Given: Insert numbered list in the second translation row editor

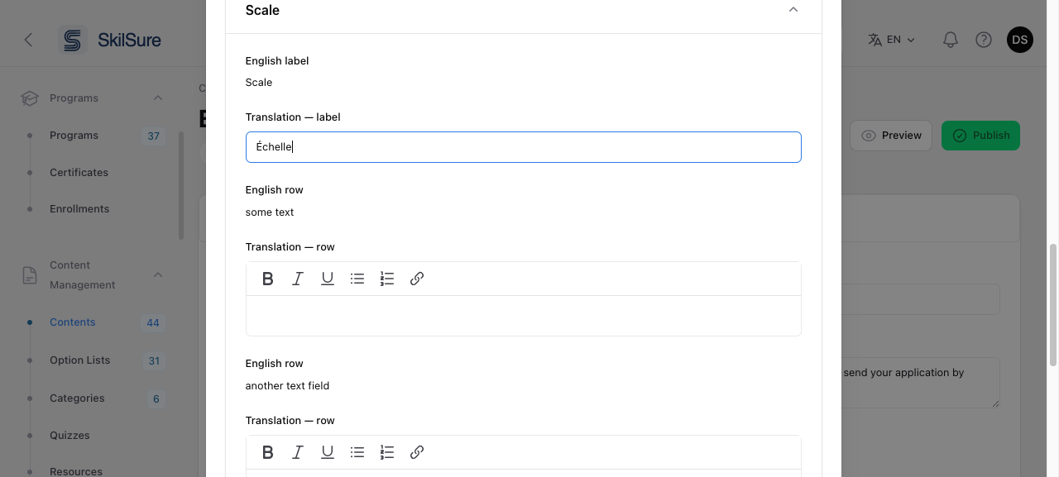Looking at the screenshot, I should (387, 452).
